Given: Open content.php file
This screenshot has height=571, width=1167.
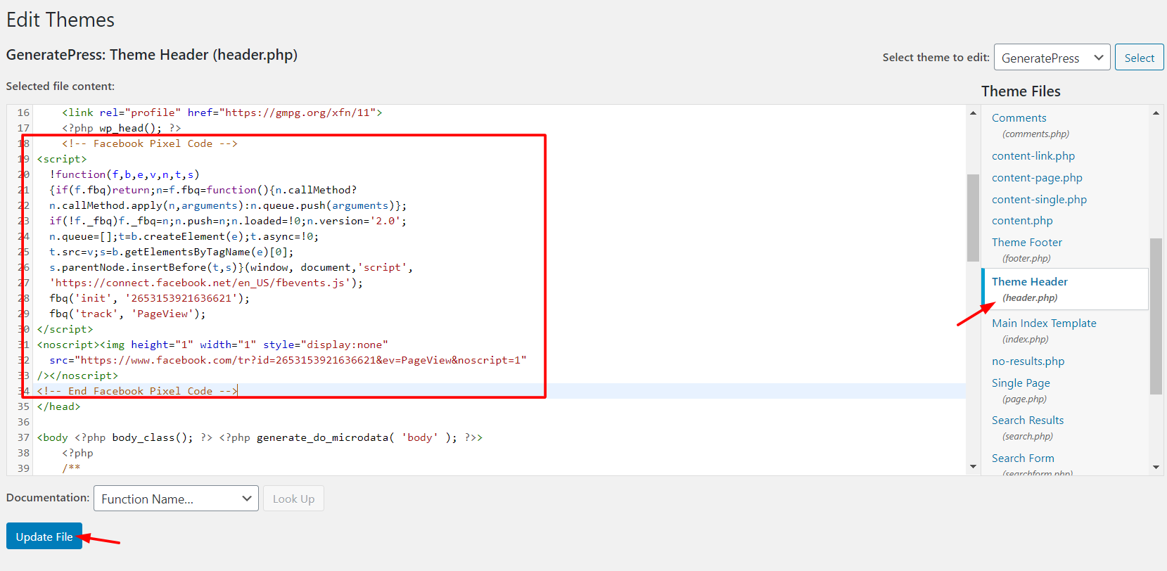Looking at the screenshot, I should point(1022,221).
